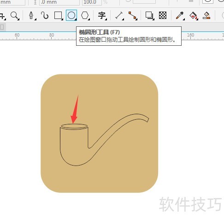Click the ellipse outline atop the pipe bowl
The image size is (224, 221).
[x=74, y=126]
